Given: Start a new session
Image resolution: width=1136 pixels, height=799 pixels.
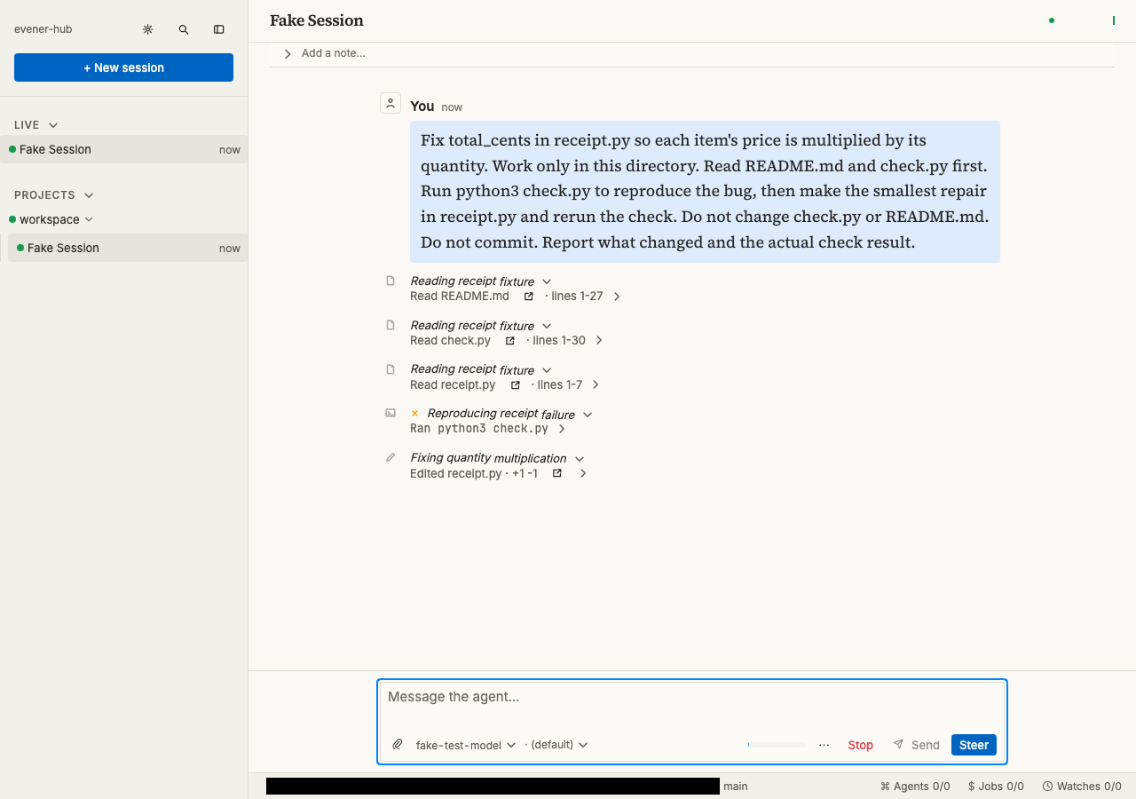Looking at the screenshot, I should [123, 67].
